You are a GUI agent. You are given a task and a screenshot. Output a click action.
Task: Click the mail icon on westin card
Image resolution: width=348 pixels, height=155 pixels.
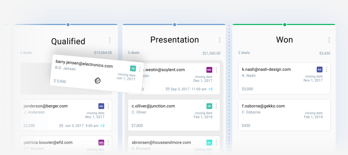click(x=168, y=89)
